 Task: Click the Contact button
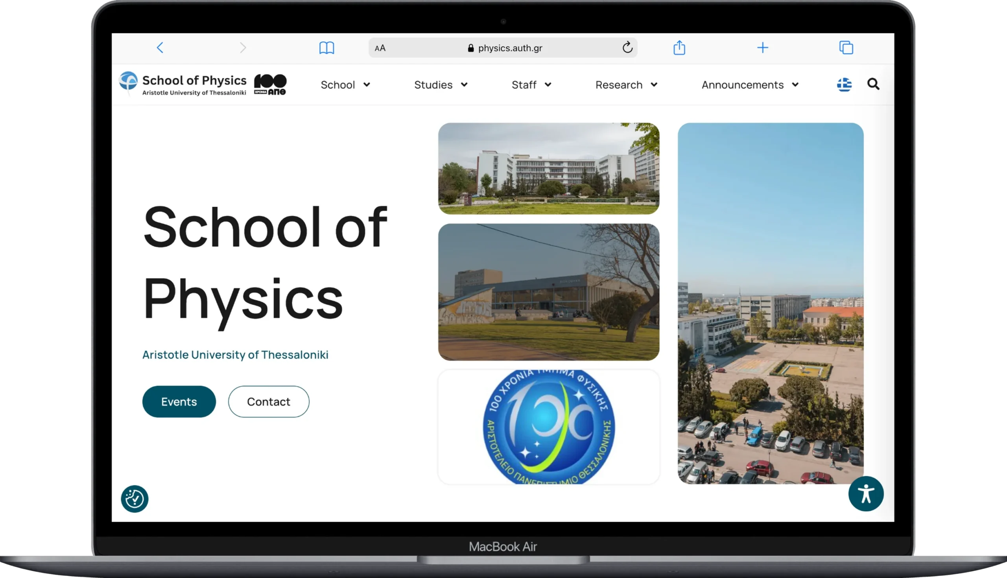pyautogui.click(x=268, y=401)
